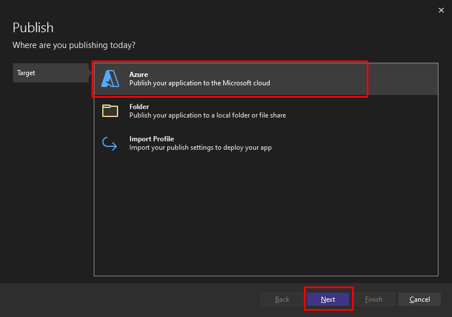The height and width of the screenshot is (317, 452).
Task: Click 'Import your publish settings' description
Action: [201, 147]
